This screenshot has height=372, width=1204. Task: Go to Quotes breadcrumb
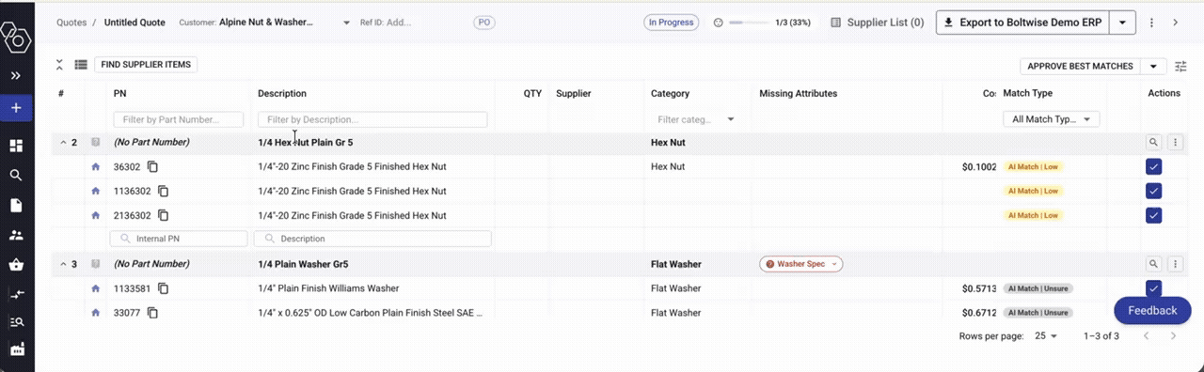[x=71, y=22]
